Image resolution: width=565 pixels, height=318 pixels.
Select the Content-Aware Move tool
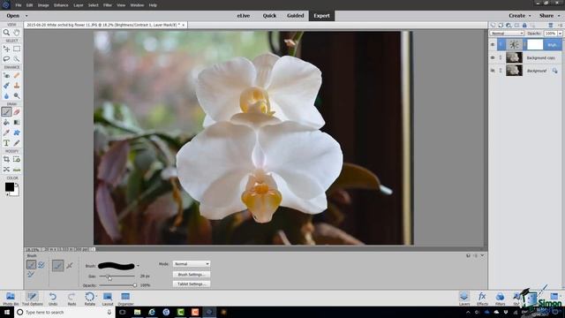6,170
